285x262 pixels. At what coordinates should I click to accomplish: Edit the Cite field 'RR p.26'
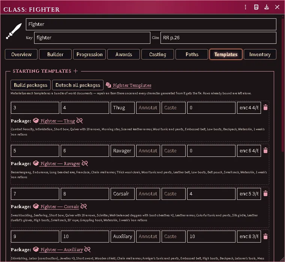[x=218, y=38]
